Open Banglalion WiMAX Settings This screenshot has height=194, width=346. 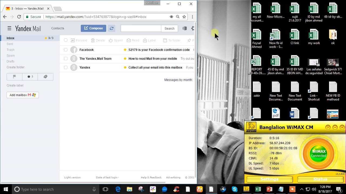point(270,179)
